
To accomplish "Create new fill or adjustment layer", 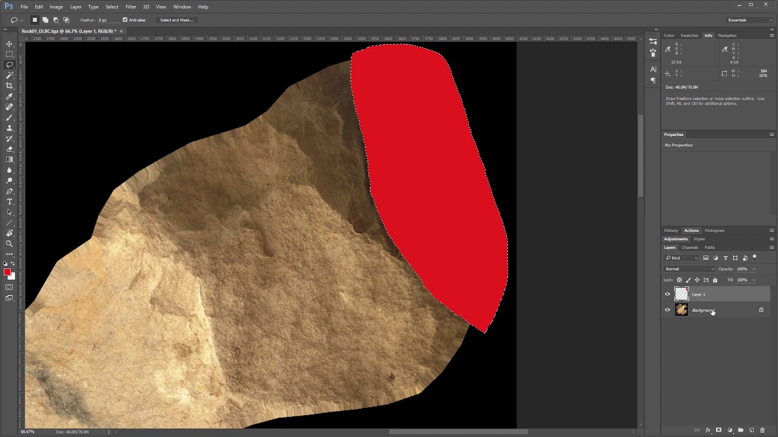I will 729,430.
